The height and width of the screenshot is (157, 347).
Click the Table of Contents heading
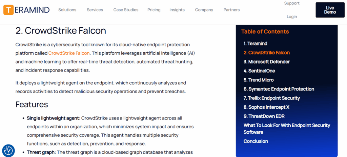pos(265,31)
